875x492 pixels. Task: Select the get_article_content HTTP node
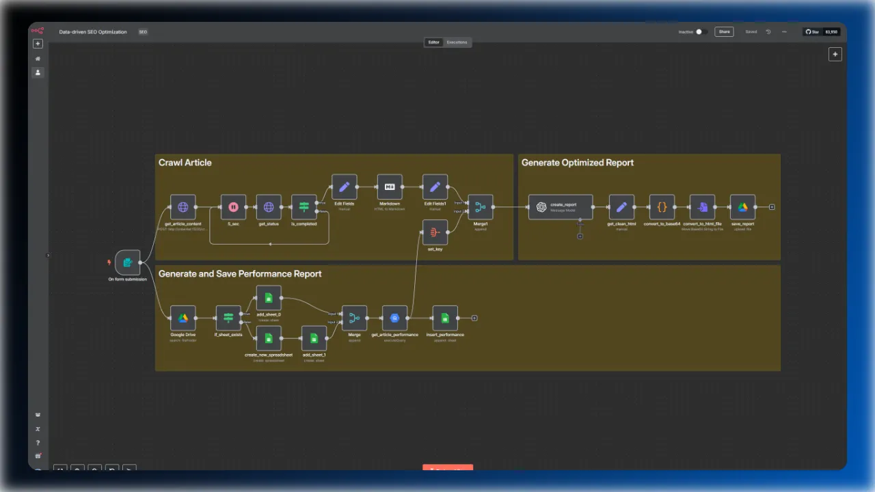(x=183, y=207)
